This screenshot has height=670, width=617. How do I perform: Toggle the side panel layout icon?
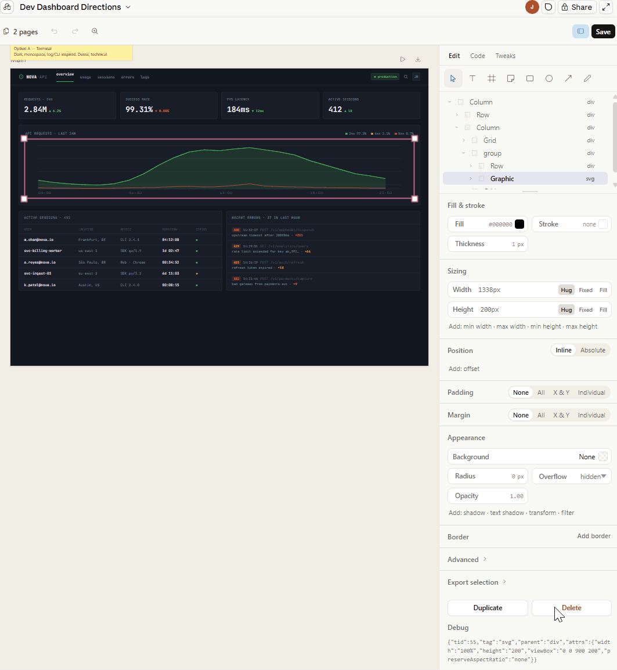(x=580, y=31)
